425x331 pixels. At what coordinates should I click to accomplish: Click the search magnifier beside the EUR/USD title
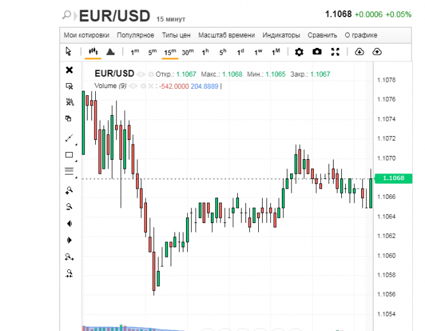67,15
